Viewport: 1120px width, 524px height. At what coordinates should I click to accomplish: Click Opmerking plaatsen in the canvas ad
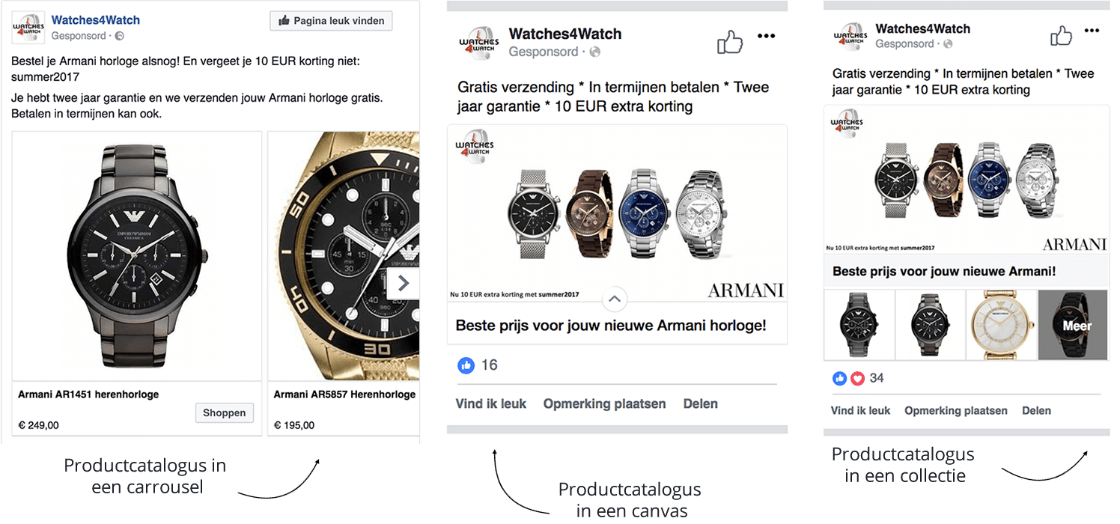(604, 403)
